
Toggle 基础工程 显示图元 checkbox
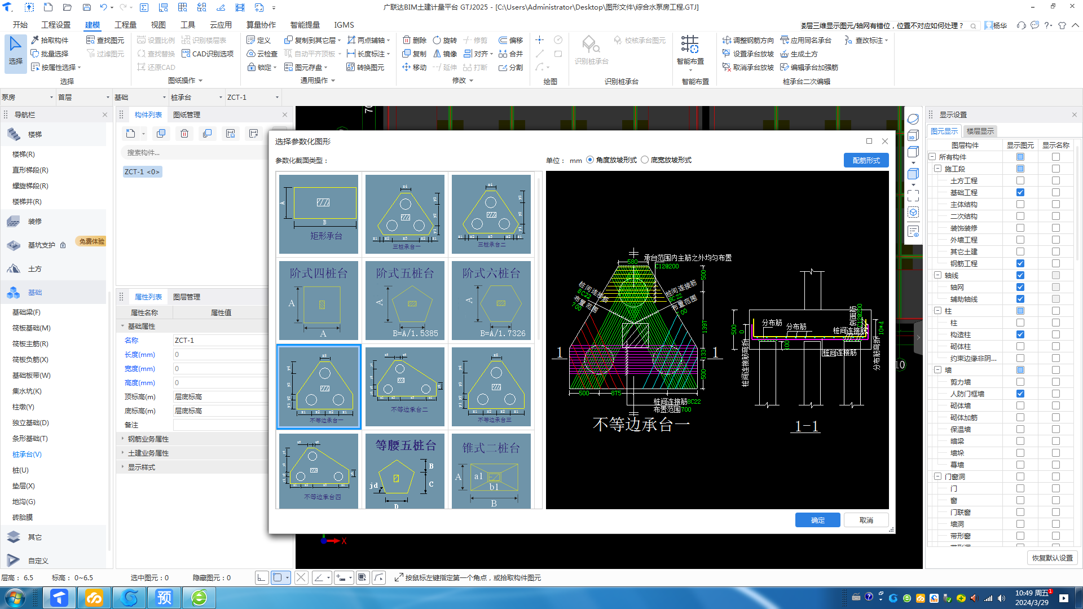click(x=1020, y=192)
